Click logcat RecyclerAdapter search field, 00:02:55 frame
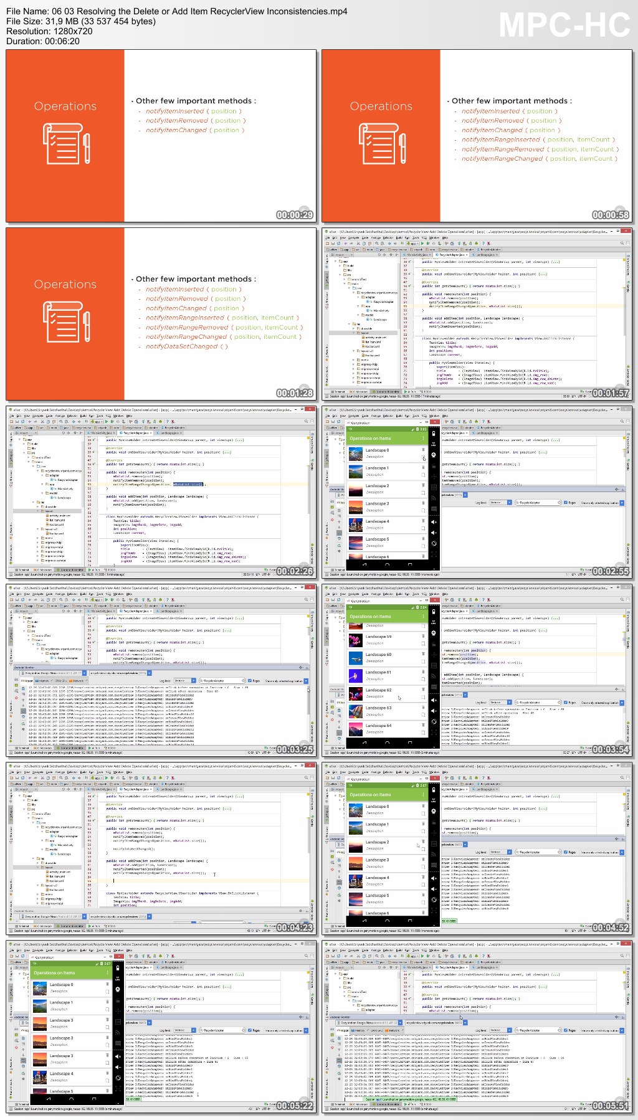The height and width of the screenshot is (1120, 638). click(x=538, y=503)
